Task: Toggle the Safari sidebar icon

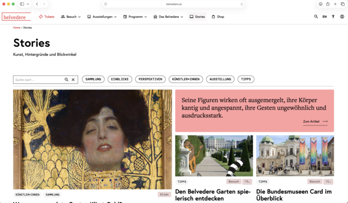Action: 22,4
